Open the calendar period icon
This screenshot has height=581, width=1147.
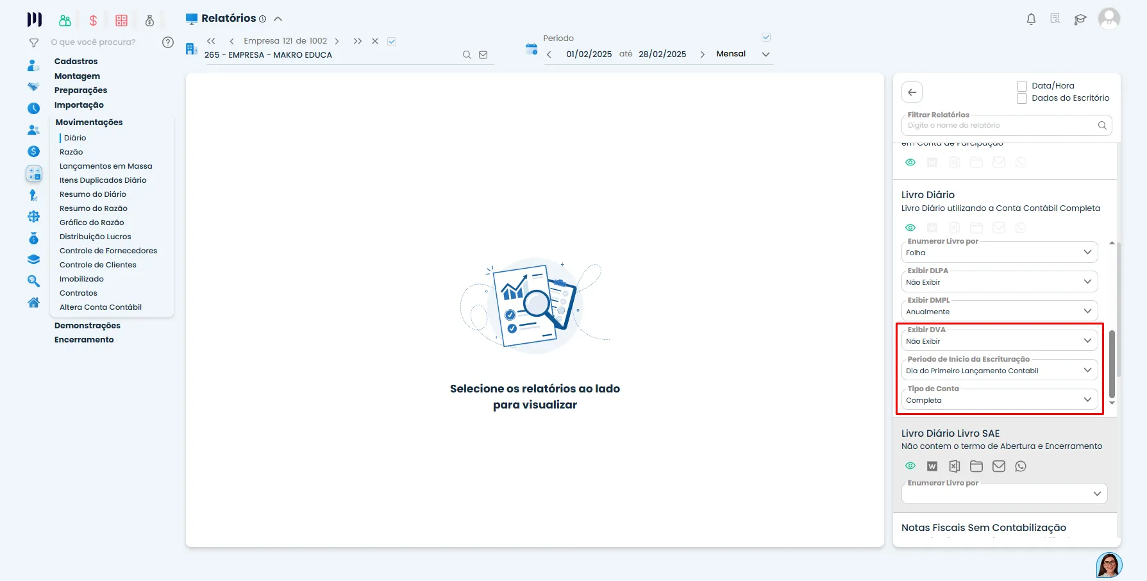click(531, 49)
